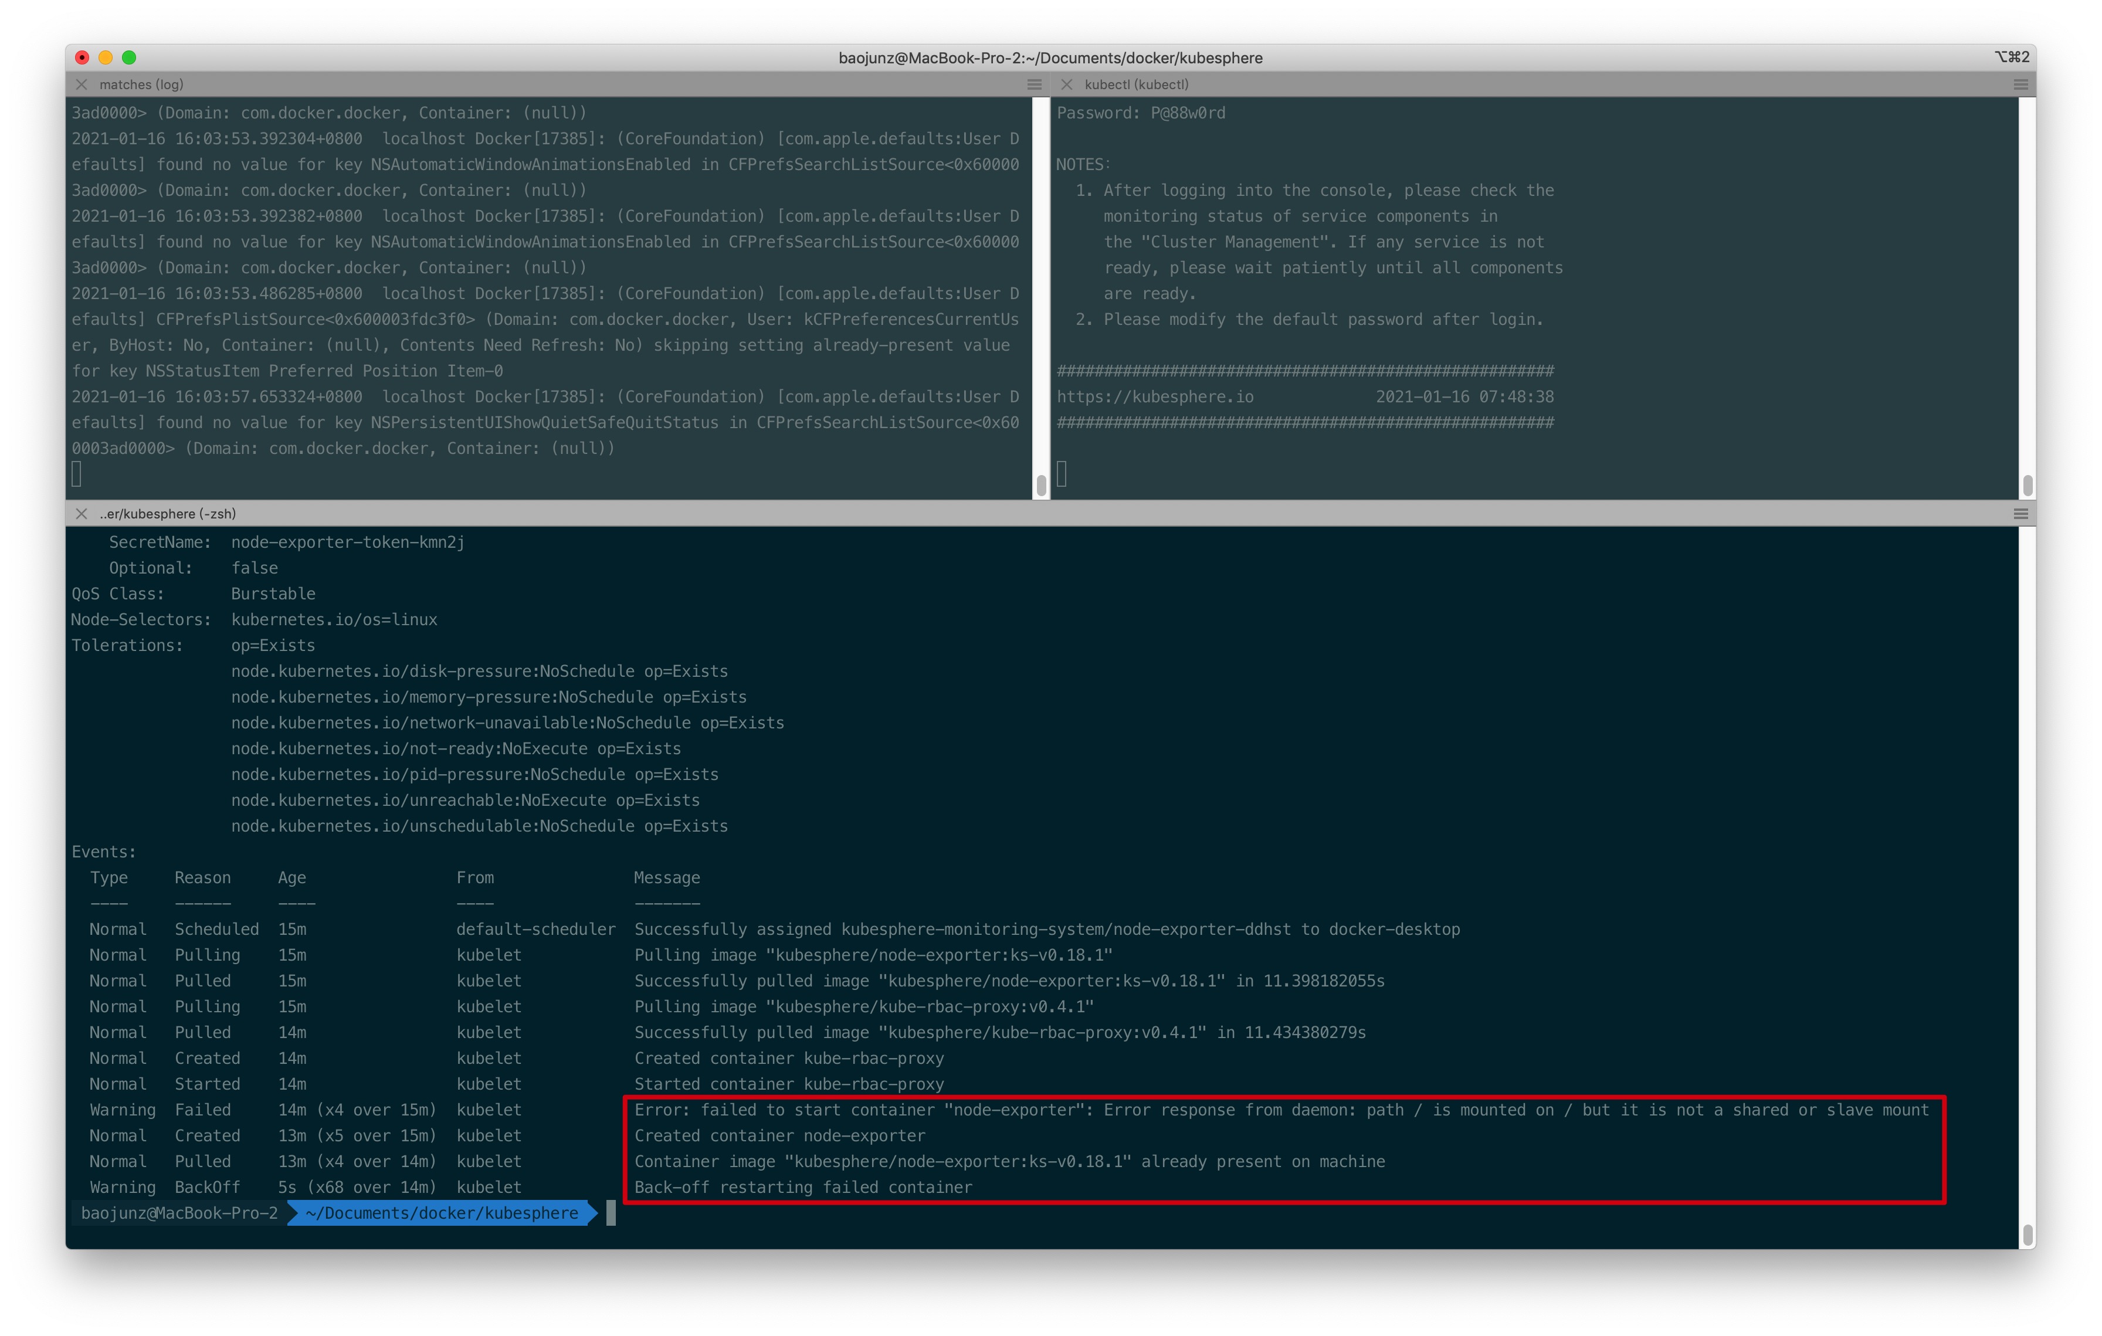Click the block cursor in the kubectl pane
The width and height of the screenshot is (2102, 1336).
click(1062, 474)
